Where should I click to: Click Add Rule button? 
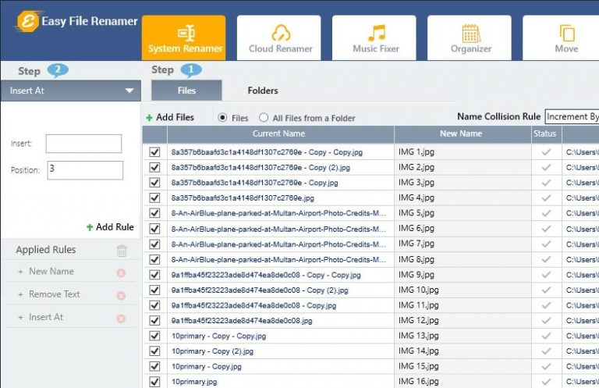(x=110, y=227)
